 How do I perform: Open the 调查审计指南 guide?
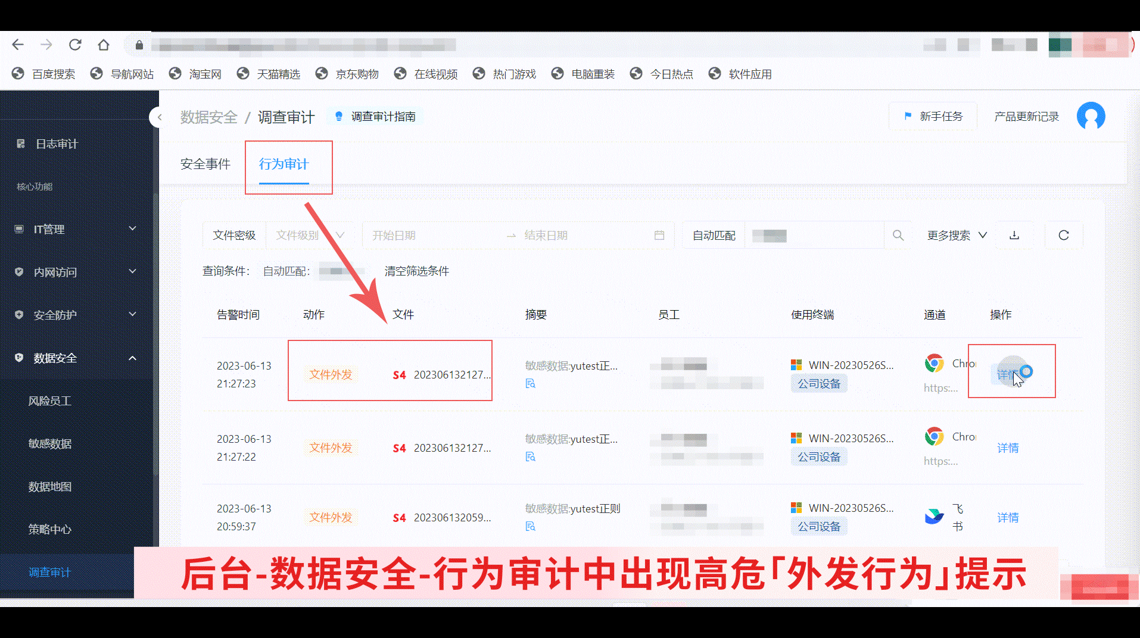pos(375,117)
